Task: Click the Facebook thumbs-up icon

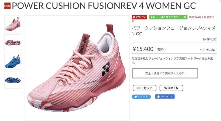Action: (x=158, y=97)
